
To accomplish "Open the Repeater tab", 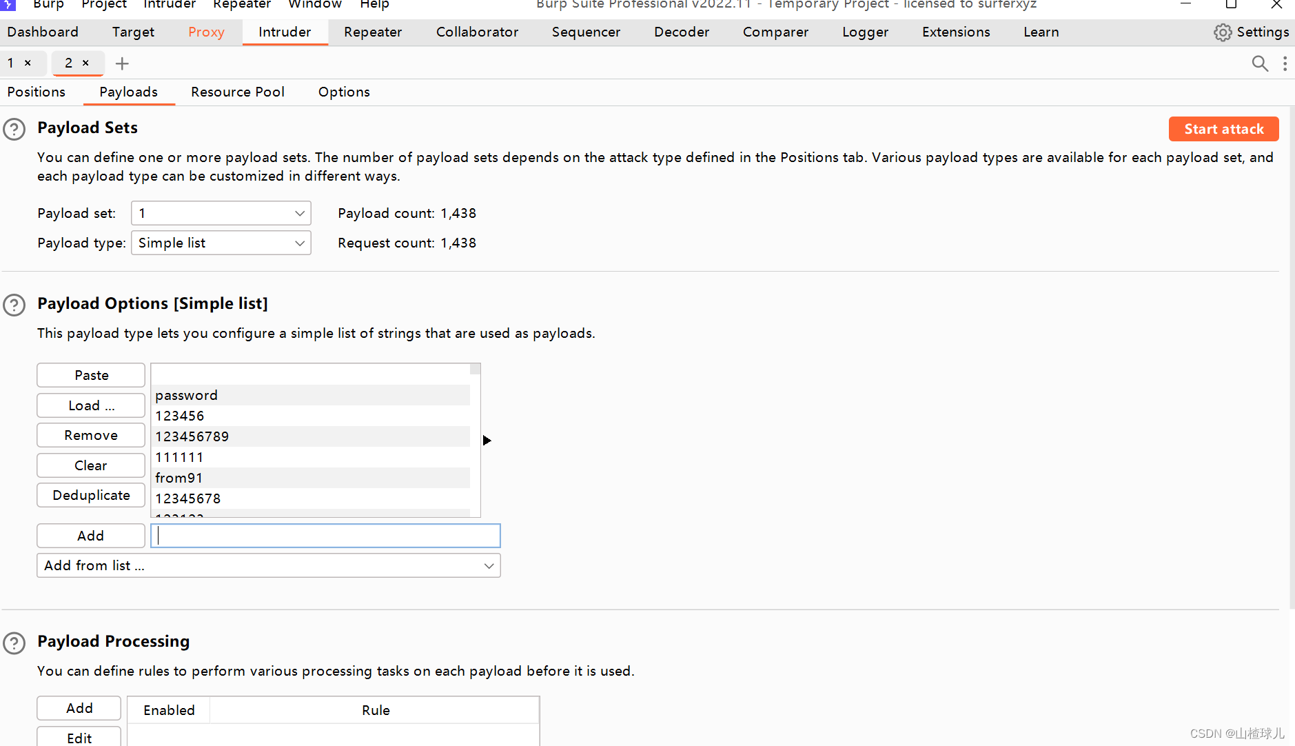I will [373, 32].
